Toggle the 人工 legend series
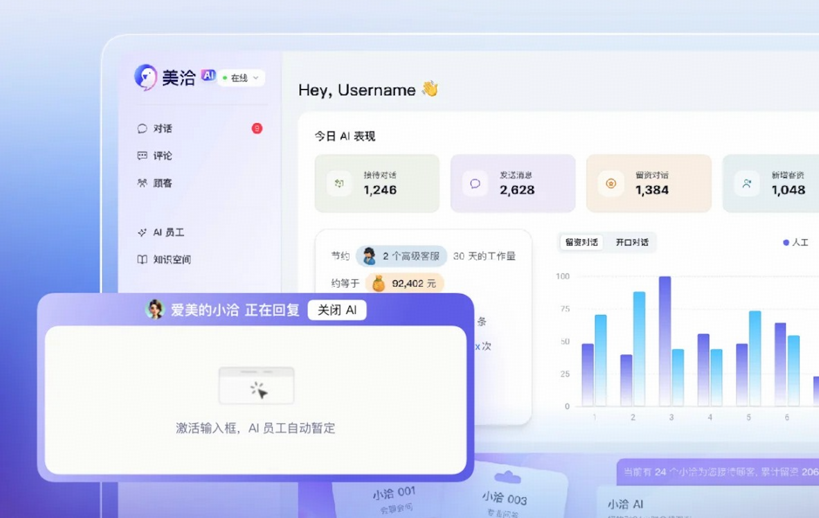This screenshot has height=518, width=819. pos(795,242)
